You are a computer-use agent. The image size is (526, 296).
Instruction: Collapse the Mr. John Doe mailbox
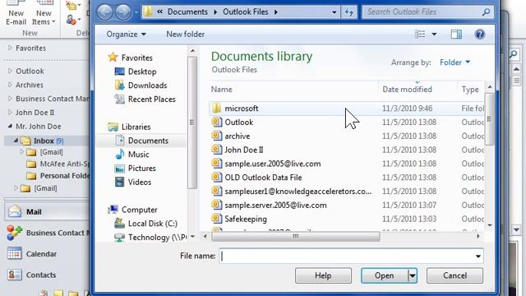tap(10, 126)
